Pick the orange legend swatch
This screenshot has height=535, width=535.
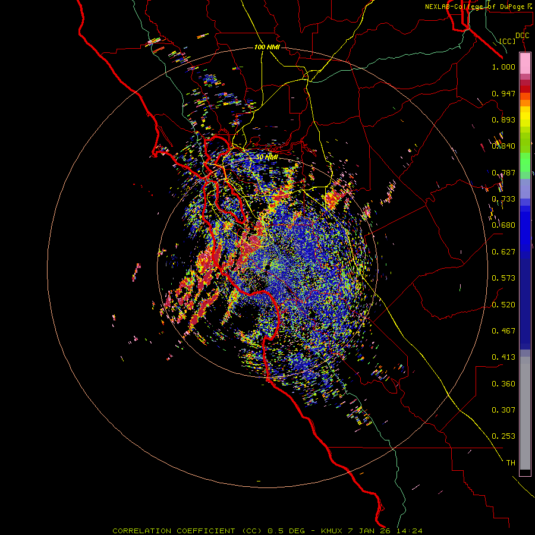[525, 103]
